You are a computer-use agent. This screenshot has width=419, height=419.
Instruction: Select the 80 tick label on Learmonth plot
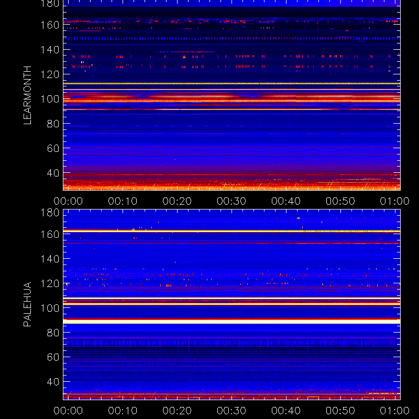(x=53, y=124)
